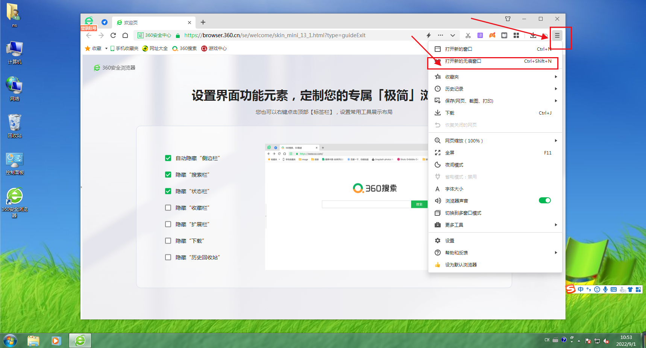Check 隐藏“扩展栏” checkbox
Image resolution: width=646 pixels, height=348 pixels.
coord(168,224)
